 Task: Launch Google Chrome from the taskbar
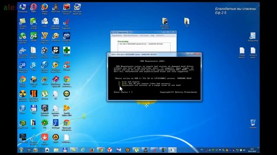101,150
